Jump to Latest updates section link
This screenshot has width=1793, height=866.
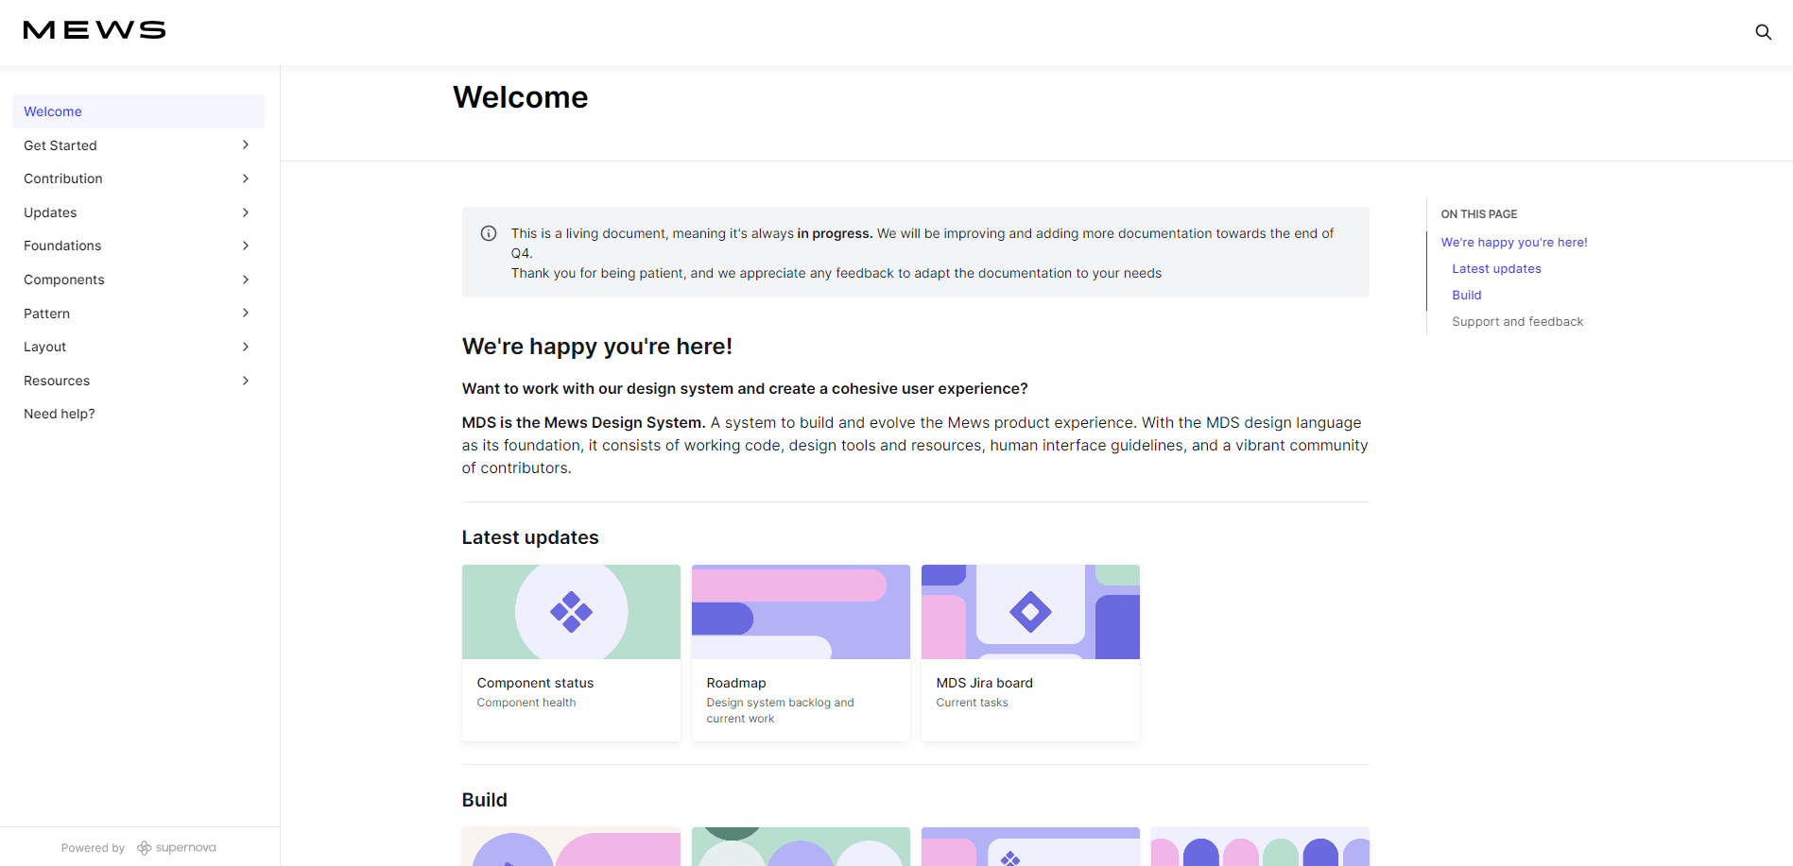pos(1496,269)
